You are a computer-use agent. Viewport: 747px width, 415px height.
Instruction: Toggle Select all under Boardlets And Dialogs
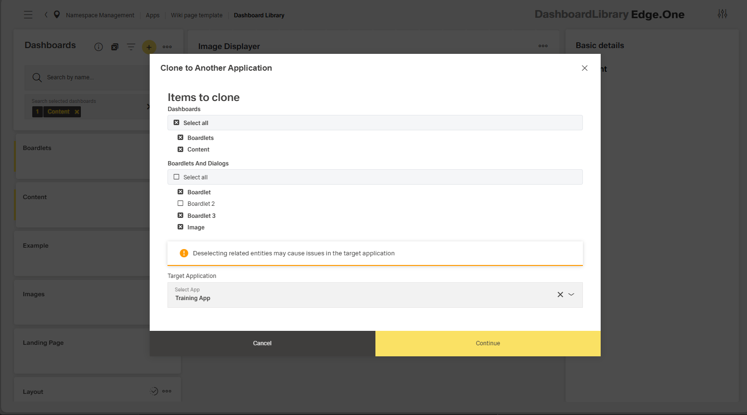(x=177, y=177)
